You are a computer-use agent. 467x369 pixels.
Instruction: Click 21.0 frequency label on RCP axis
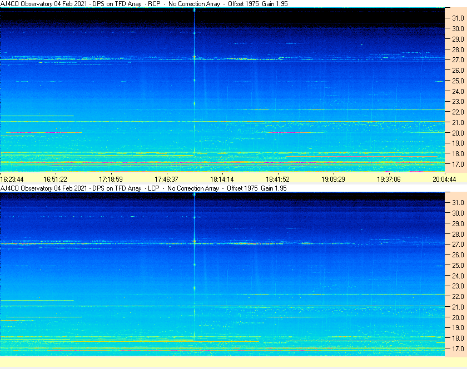click(x=458, y=122)
